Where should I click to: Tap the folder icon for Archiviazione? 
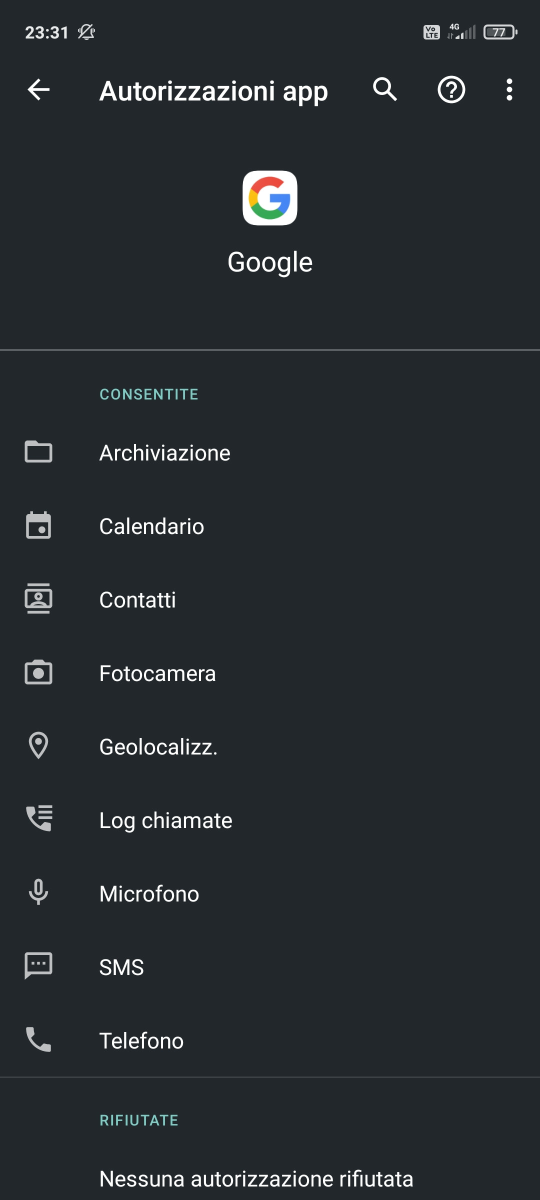pos(38,452)
